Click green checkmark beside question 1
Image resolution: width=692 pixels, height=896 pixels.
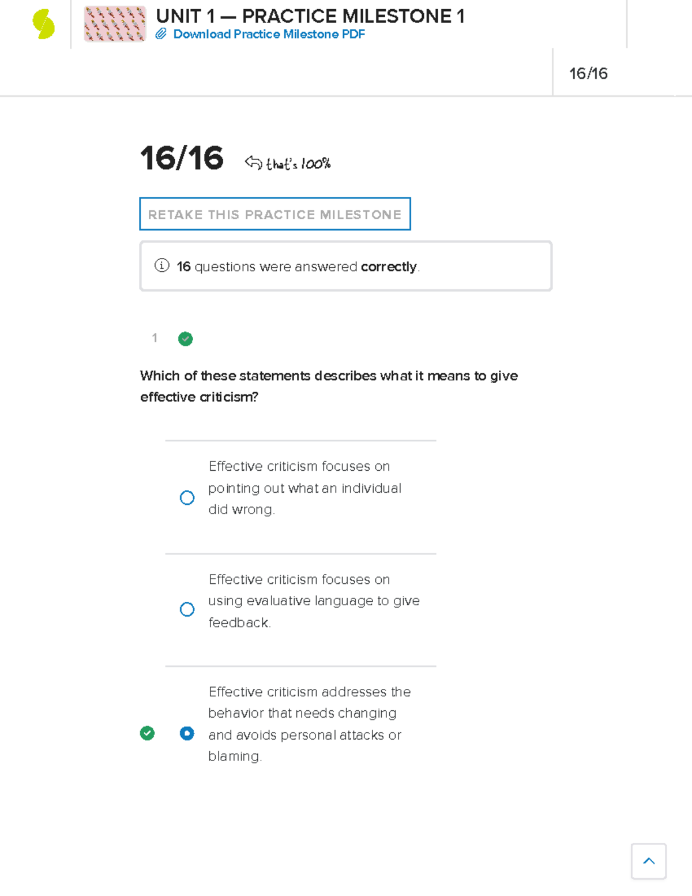click(x=185, y=339)
